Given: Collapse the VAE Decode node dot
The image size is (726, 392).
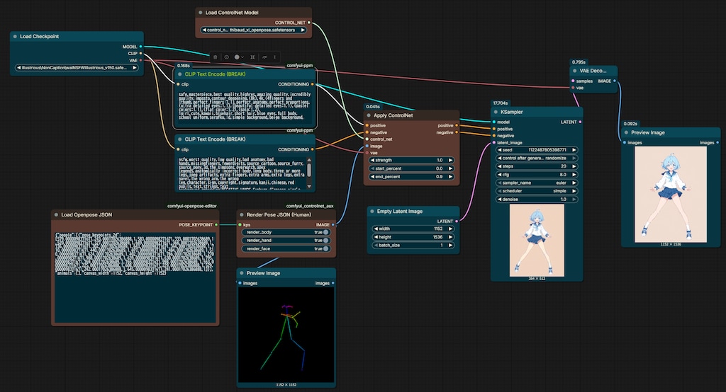Looking at the screenshot, I should pyautogui.click(x=574, y=71).
